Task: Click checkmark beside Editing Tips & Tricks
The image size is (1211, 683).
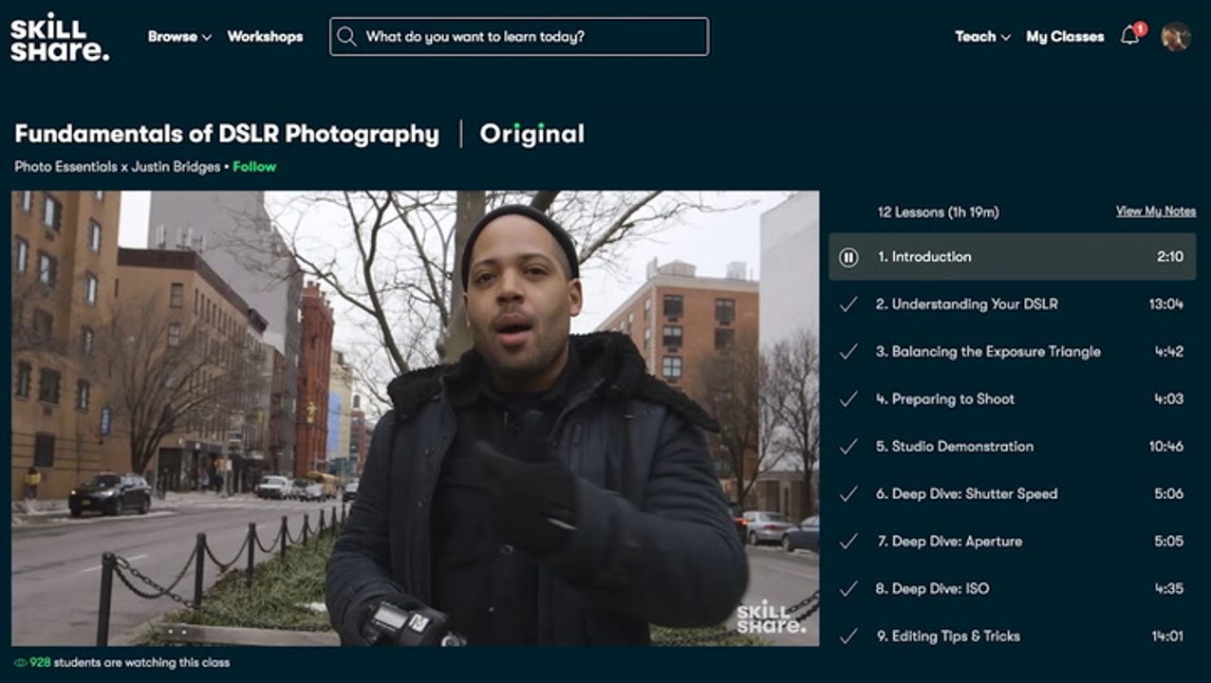Action: click(848, 637)
